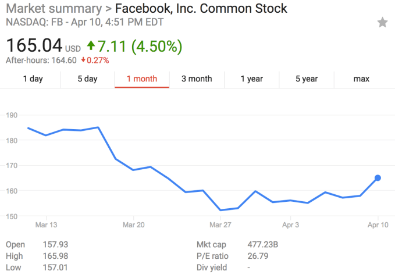Switch to the 5 day tab
Image resolution: width=395 pixels, height=278 pixels.
tap(87, 79)
